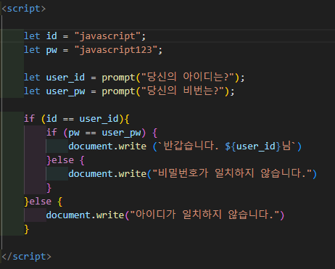This screenshot has width=335, height=269.
Task: Click the opening <script> tag
Action: [24, 9]
